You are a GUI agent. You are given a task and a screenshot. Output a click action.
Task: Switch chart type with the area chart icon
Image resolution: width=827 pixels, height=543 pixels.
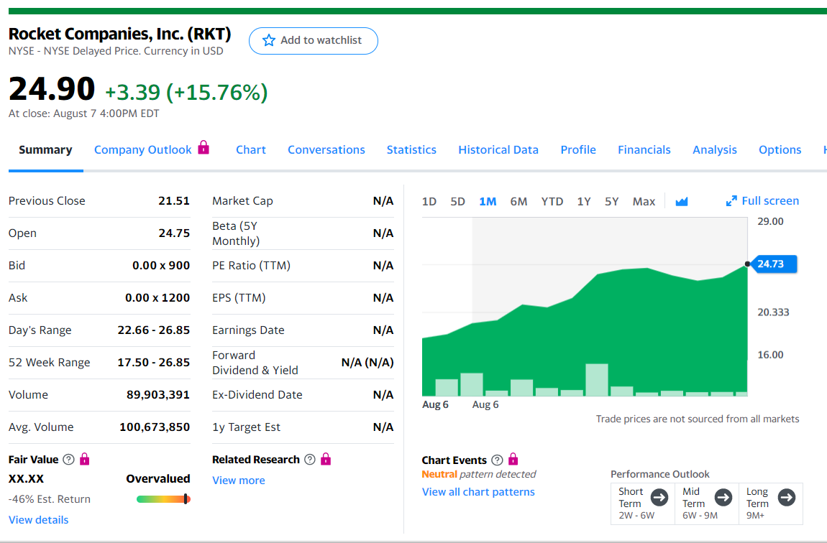(682, 201)
